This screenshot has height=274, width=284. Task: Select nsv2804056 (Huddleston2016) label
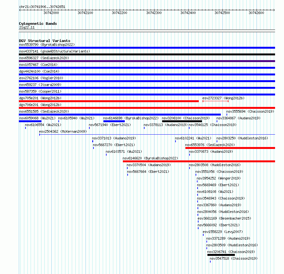[223, 212]
